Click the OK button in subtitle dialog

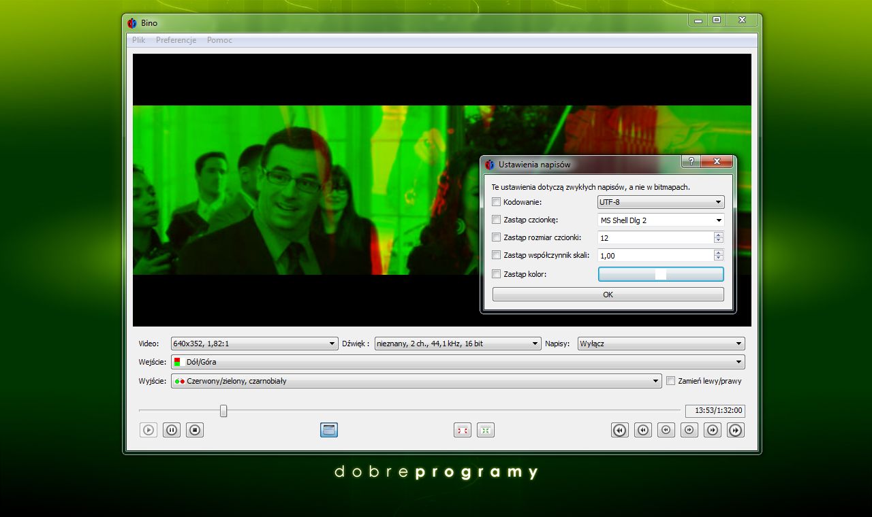coord(608,295)
